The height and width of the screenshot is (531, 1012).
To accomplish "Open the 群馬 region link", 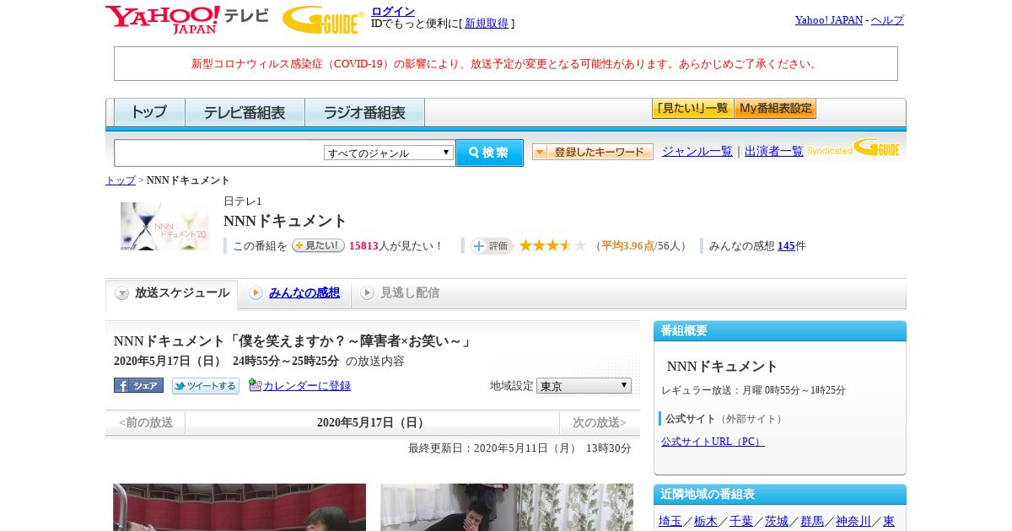I will [x=812, y=522].
